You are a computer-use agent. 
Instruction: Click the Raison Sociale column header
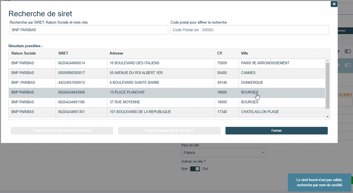(24, 53)
